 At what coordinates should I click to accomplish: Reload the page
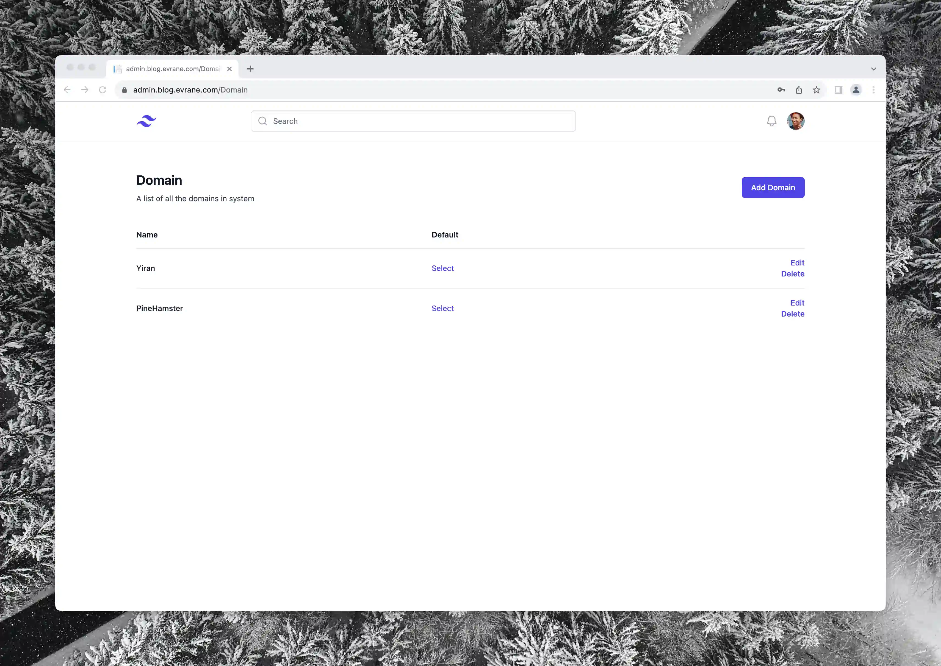click(x=103, y=90)
